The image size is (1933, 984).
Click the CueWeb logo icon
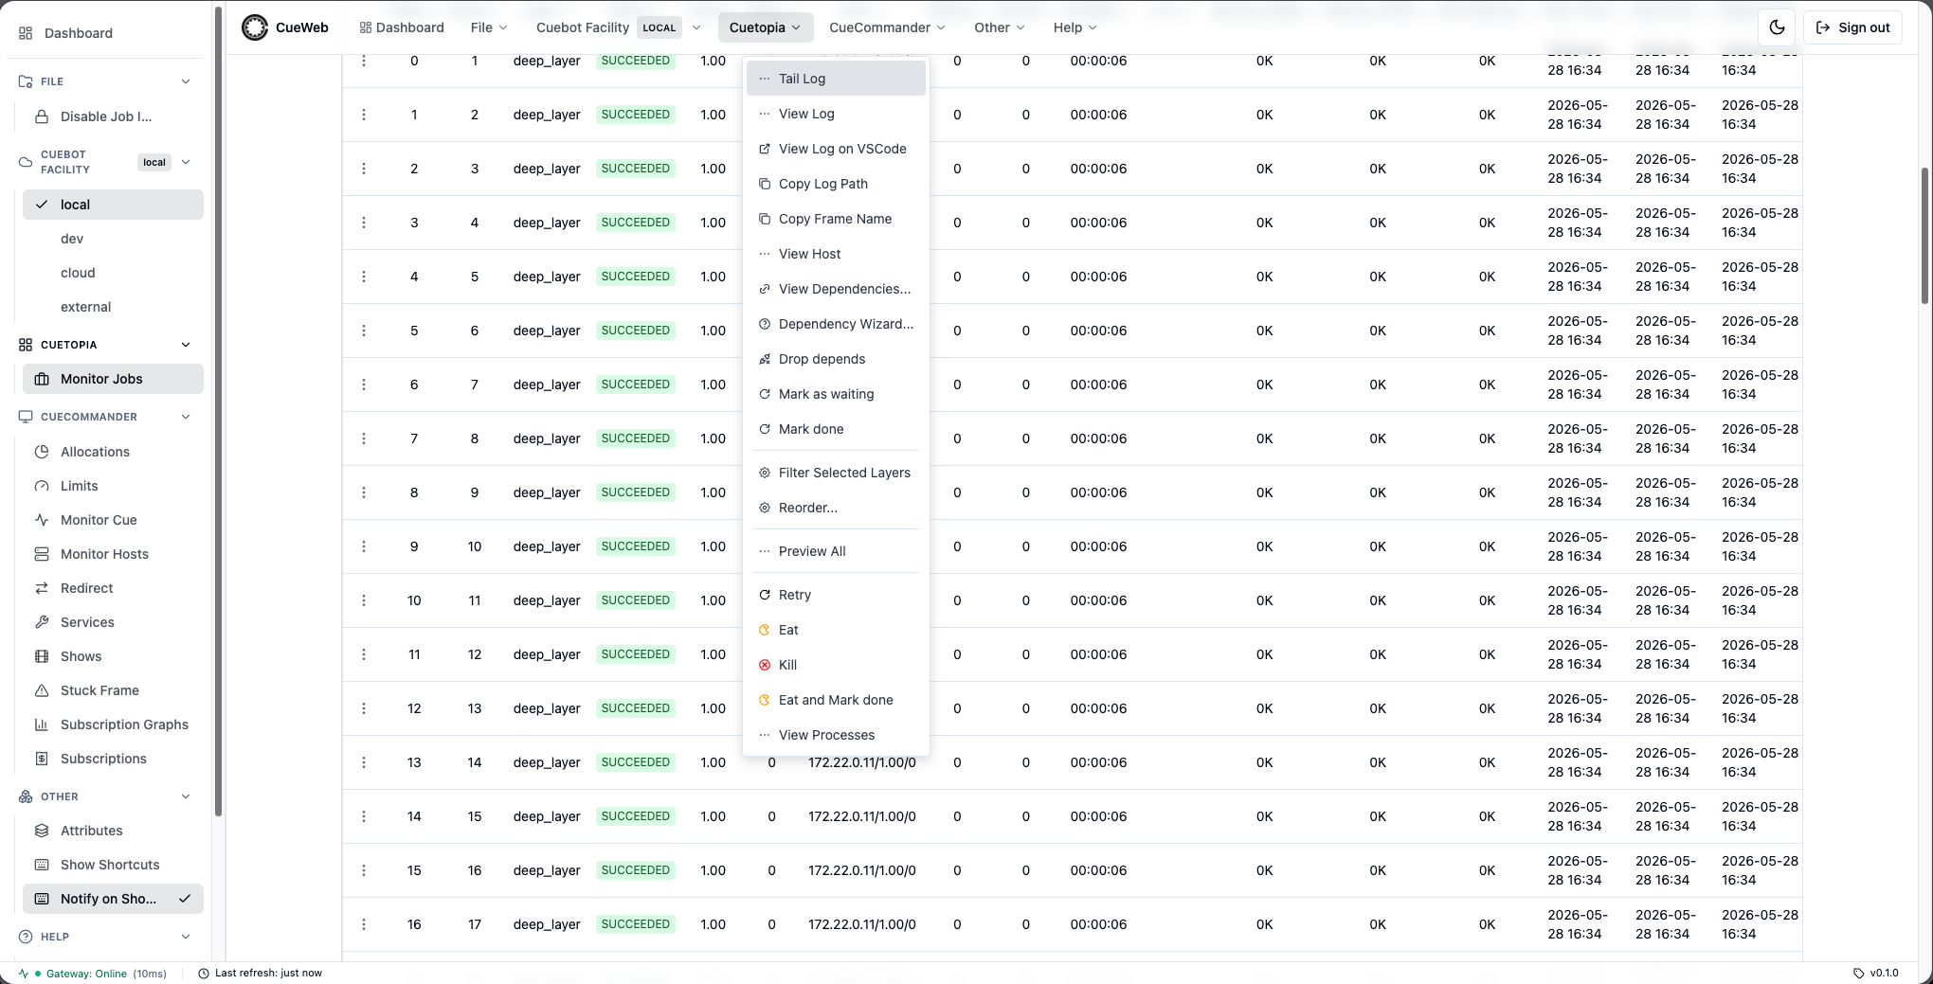[x=255, y=27]
